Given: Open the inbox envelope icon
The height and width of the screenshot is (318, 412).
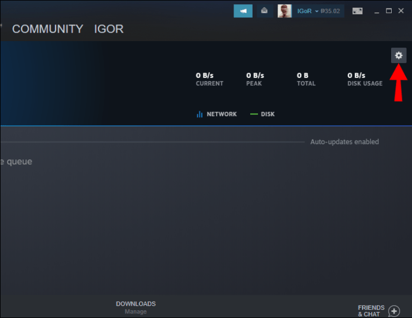Looking at the screenshot, I should (265, 11).
